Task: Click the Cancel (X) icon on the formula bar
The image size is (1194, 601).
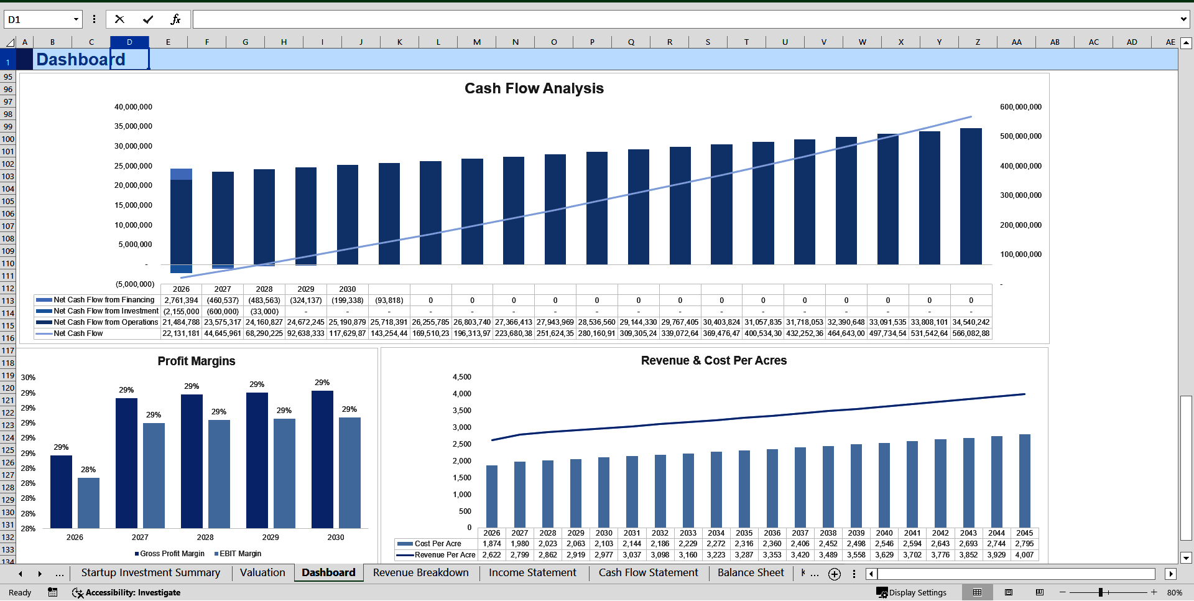Action: (x=119, y=19)
